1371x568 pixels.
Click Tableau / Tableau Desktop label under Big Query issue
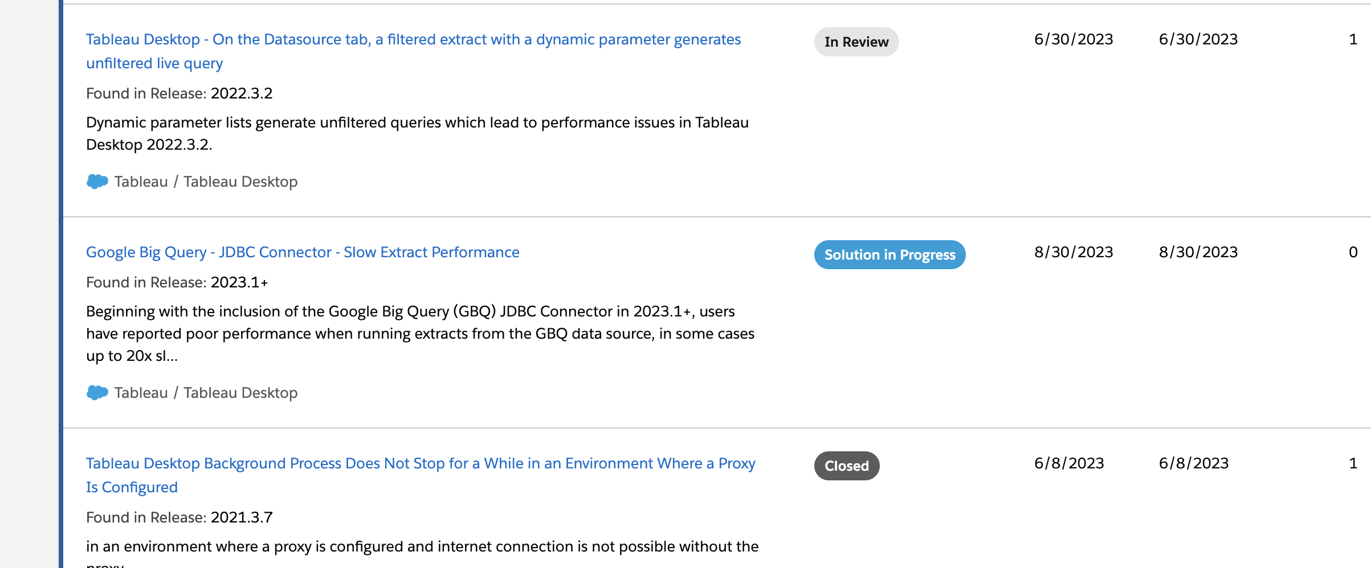click(x=206, y=393)
